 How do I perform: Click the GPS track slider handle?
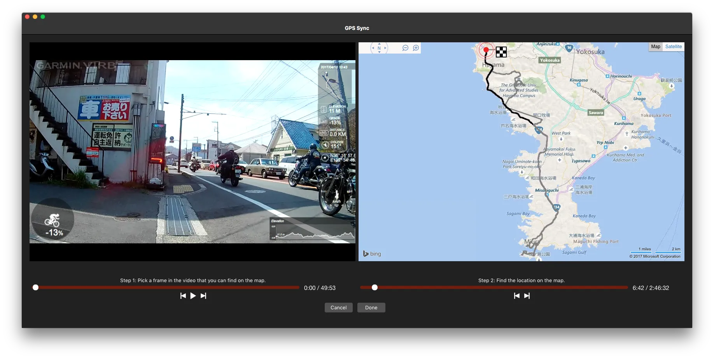coord(374,288)
